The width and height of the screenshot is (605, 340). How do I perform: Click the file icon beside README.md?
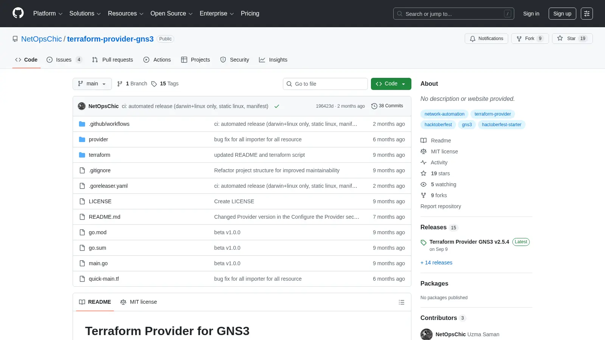(82, 217)
